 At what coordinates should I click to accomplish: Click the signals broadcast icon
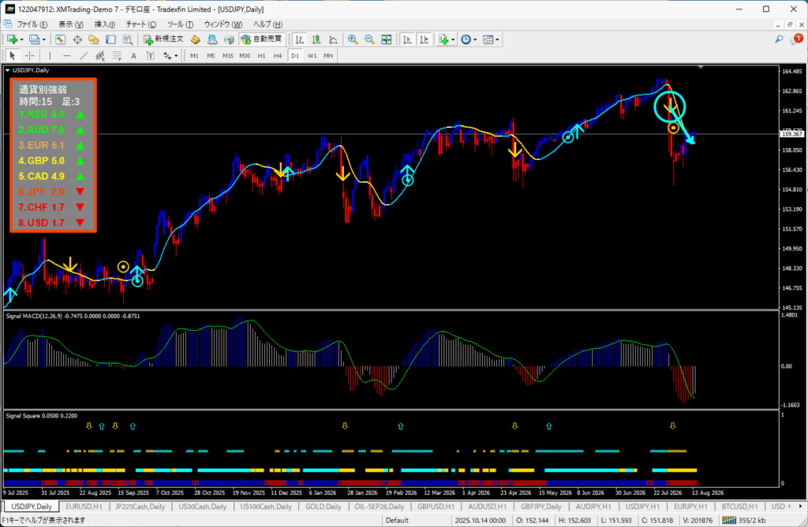click(229, 39)
